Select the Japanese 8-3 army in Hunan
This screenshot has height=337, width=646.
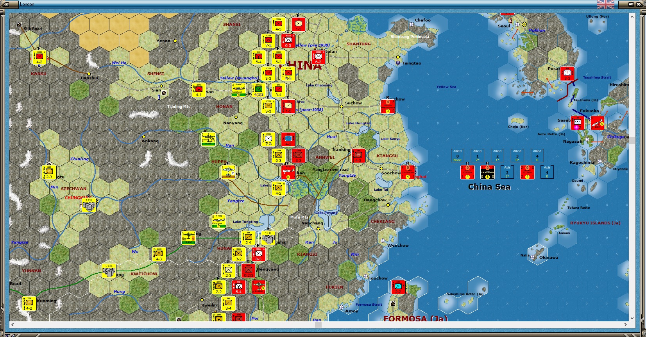259,254
